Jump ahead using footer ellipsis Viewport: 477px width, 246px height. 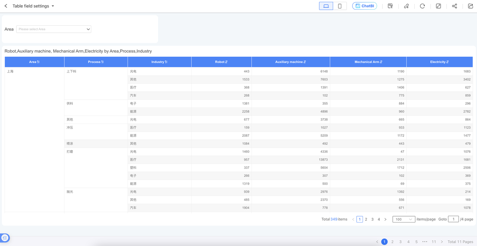point(425,242)
